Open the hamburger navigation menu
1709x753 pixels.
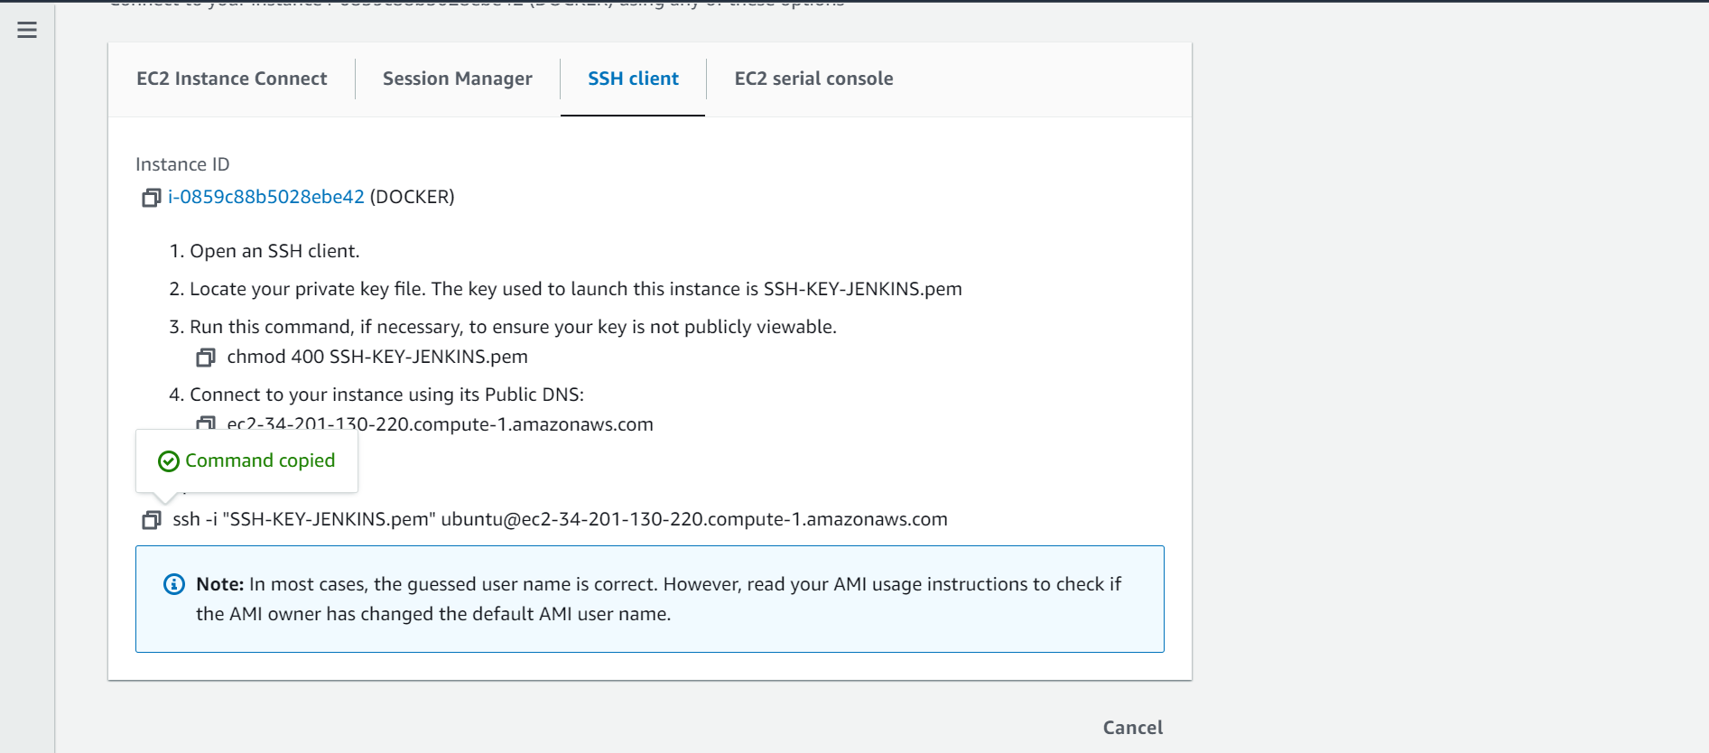(x=27, y=30)
